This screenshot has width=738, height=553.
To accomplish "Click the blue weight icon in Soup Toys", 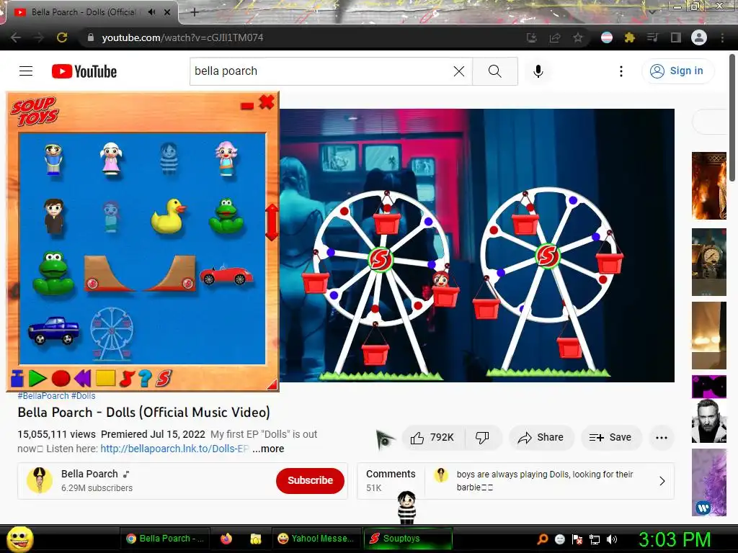I will [x=17, y=379].
